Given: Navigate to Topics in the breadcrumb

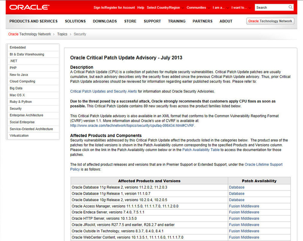Looking at the screenshot, I should (62, 34).
